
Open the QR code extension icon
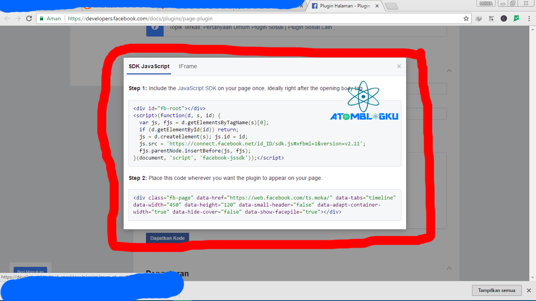[491, 18]
